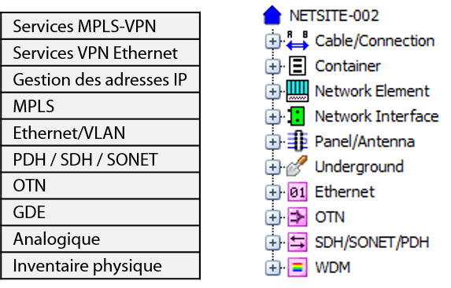Click the rainbow WDM icon
The width and height of the screenshot is (451, 288).
tap(298, 268)
